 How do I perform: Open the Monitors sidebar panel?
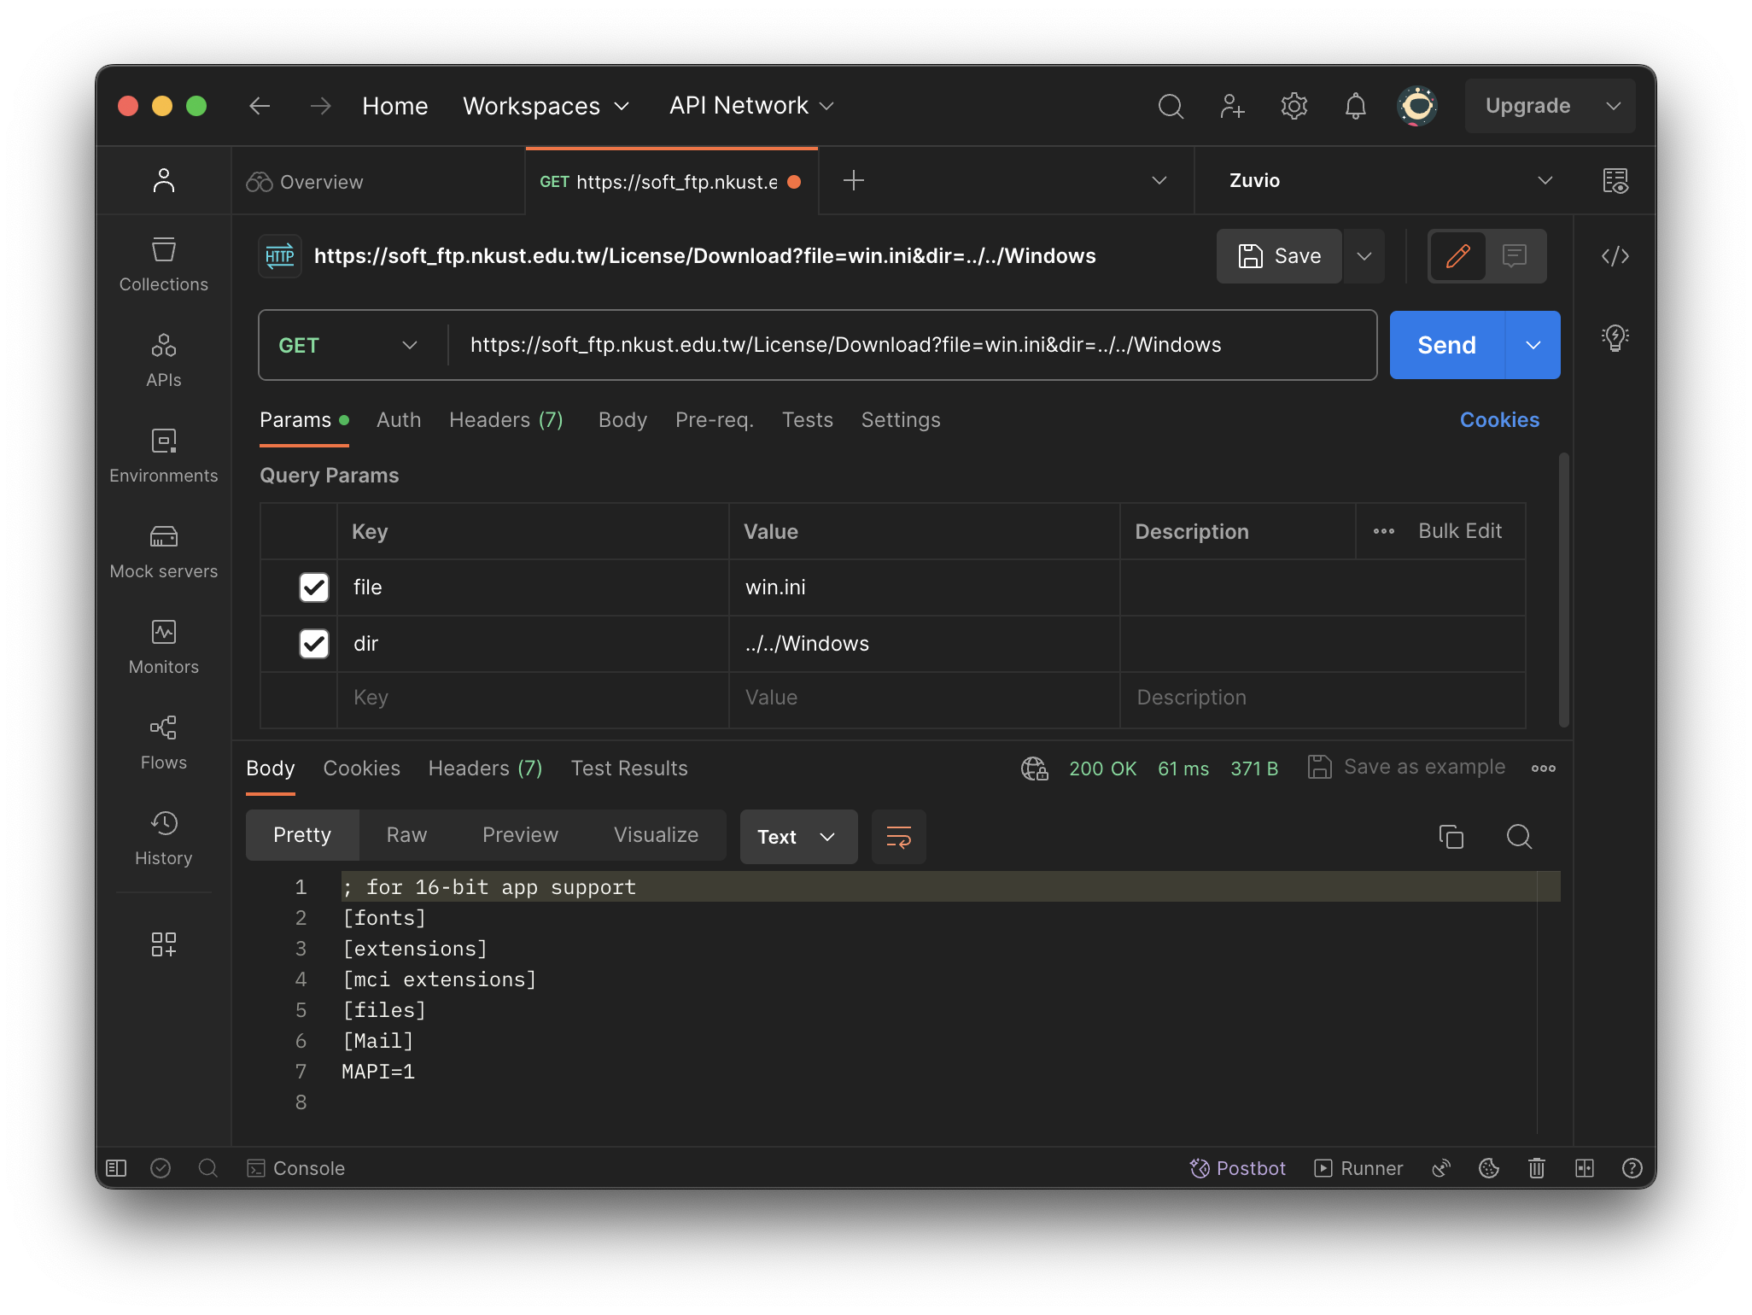pyautogui.click(x=163, y=647)
